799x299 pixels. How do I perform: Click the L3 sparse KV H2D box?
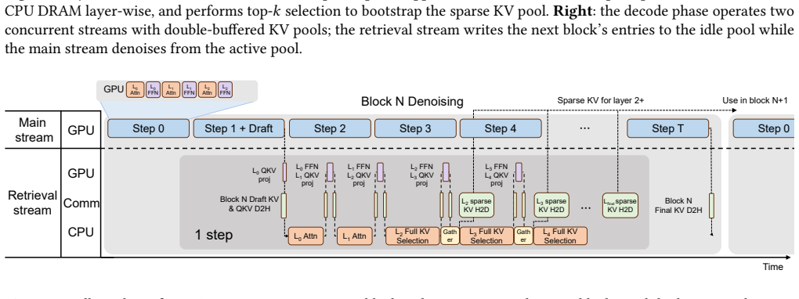pos(551,206)
